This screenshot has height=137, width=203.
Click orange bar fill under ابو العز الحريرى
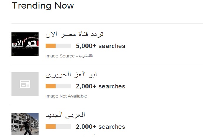click(x=51, y=86)
